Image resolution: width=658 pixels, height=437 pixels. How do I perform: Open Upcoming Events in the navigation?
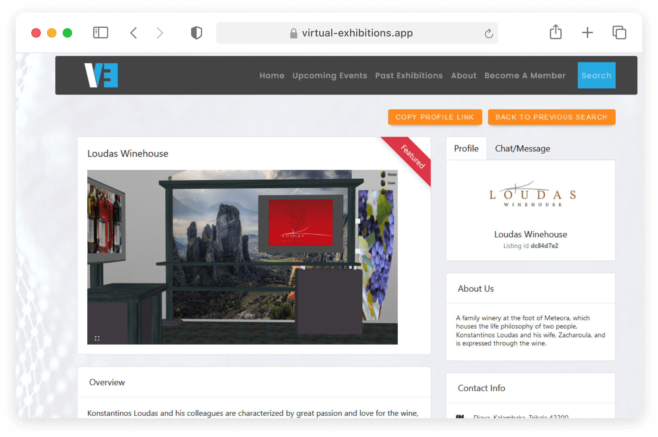330,76
